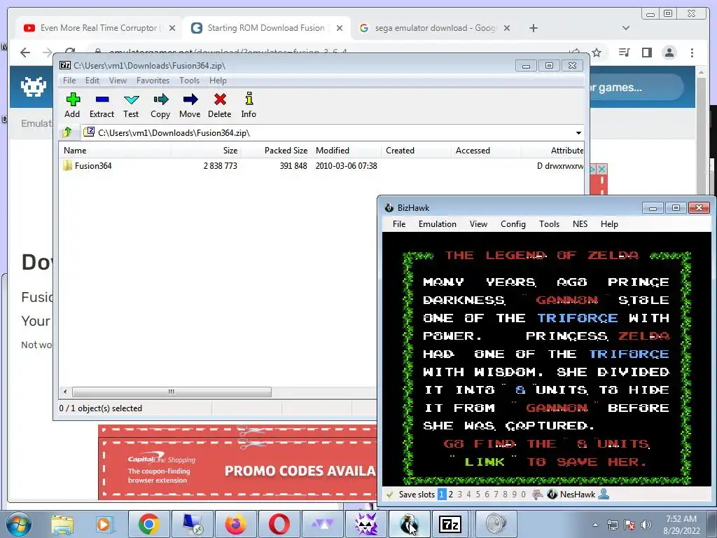Image resolution: width=717 pixels, height=538 pixels.
Task: Select save slot 9 in BizHawk
Action: click(x=515, y=495)
